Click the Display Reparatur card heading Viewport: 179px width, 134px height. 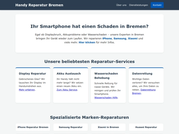pos(32,73)
